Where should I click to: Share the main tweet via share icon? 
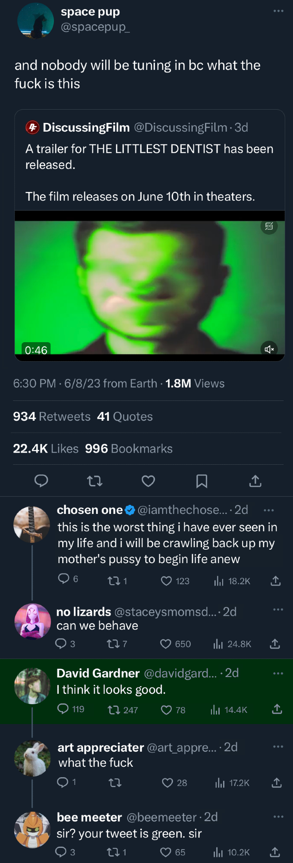click(255, 481)
